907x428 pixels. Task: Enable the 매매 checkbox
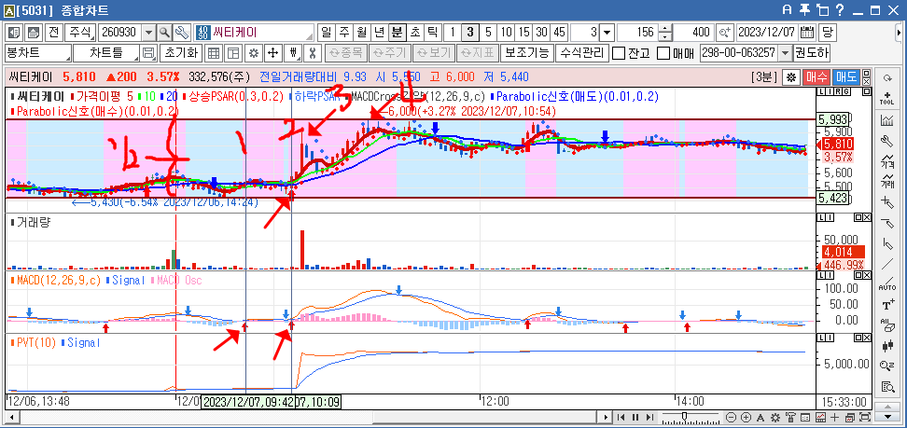tap(663, 54)
